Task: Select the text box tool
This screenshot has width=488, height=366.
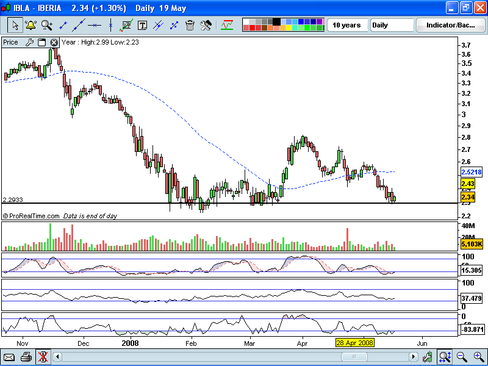Action: pyautogui.click(x=142, y=26)
